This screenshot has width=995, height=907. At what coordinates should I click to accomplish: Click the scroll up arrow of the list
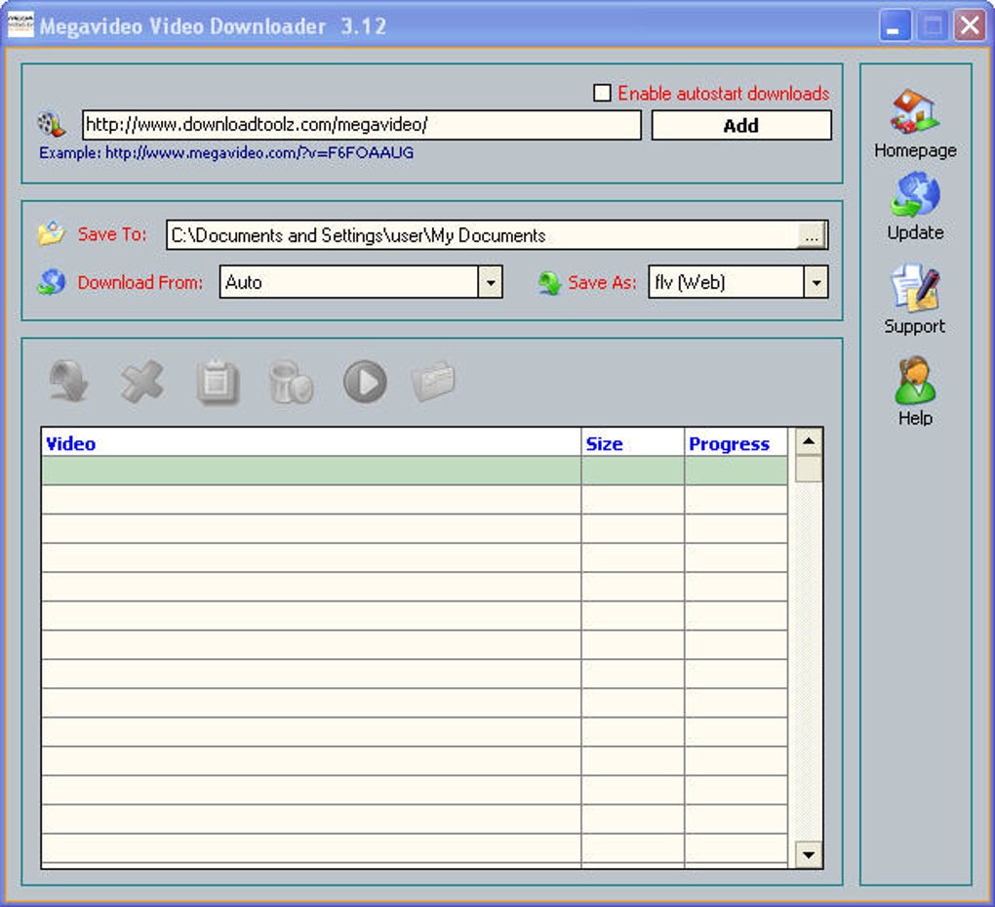tap(809, 441)
